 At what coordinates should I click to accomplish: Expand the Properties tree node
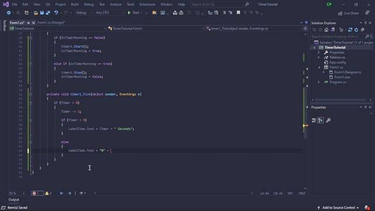coord(319,52)
